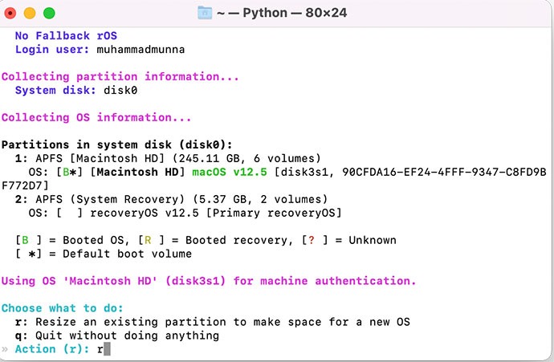Image resolution: width=554 pixels, height=362 pixels.
Task: Click the volume identifier 'disk3s1' in brackets
Action: [x=303, y=172]
